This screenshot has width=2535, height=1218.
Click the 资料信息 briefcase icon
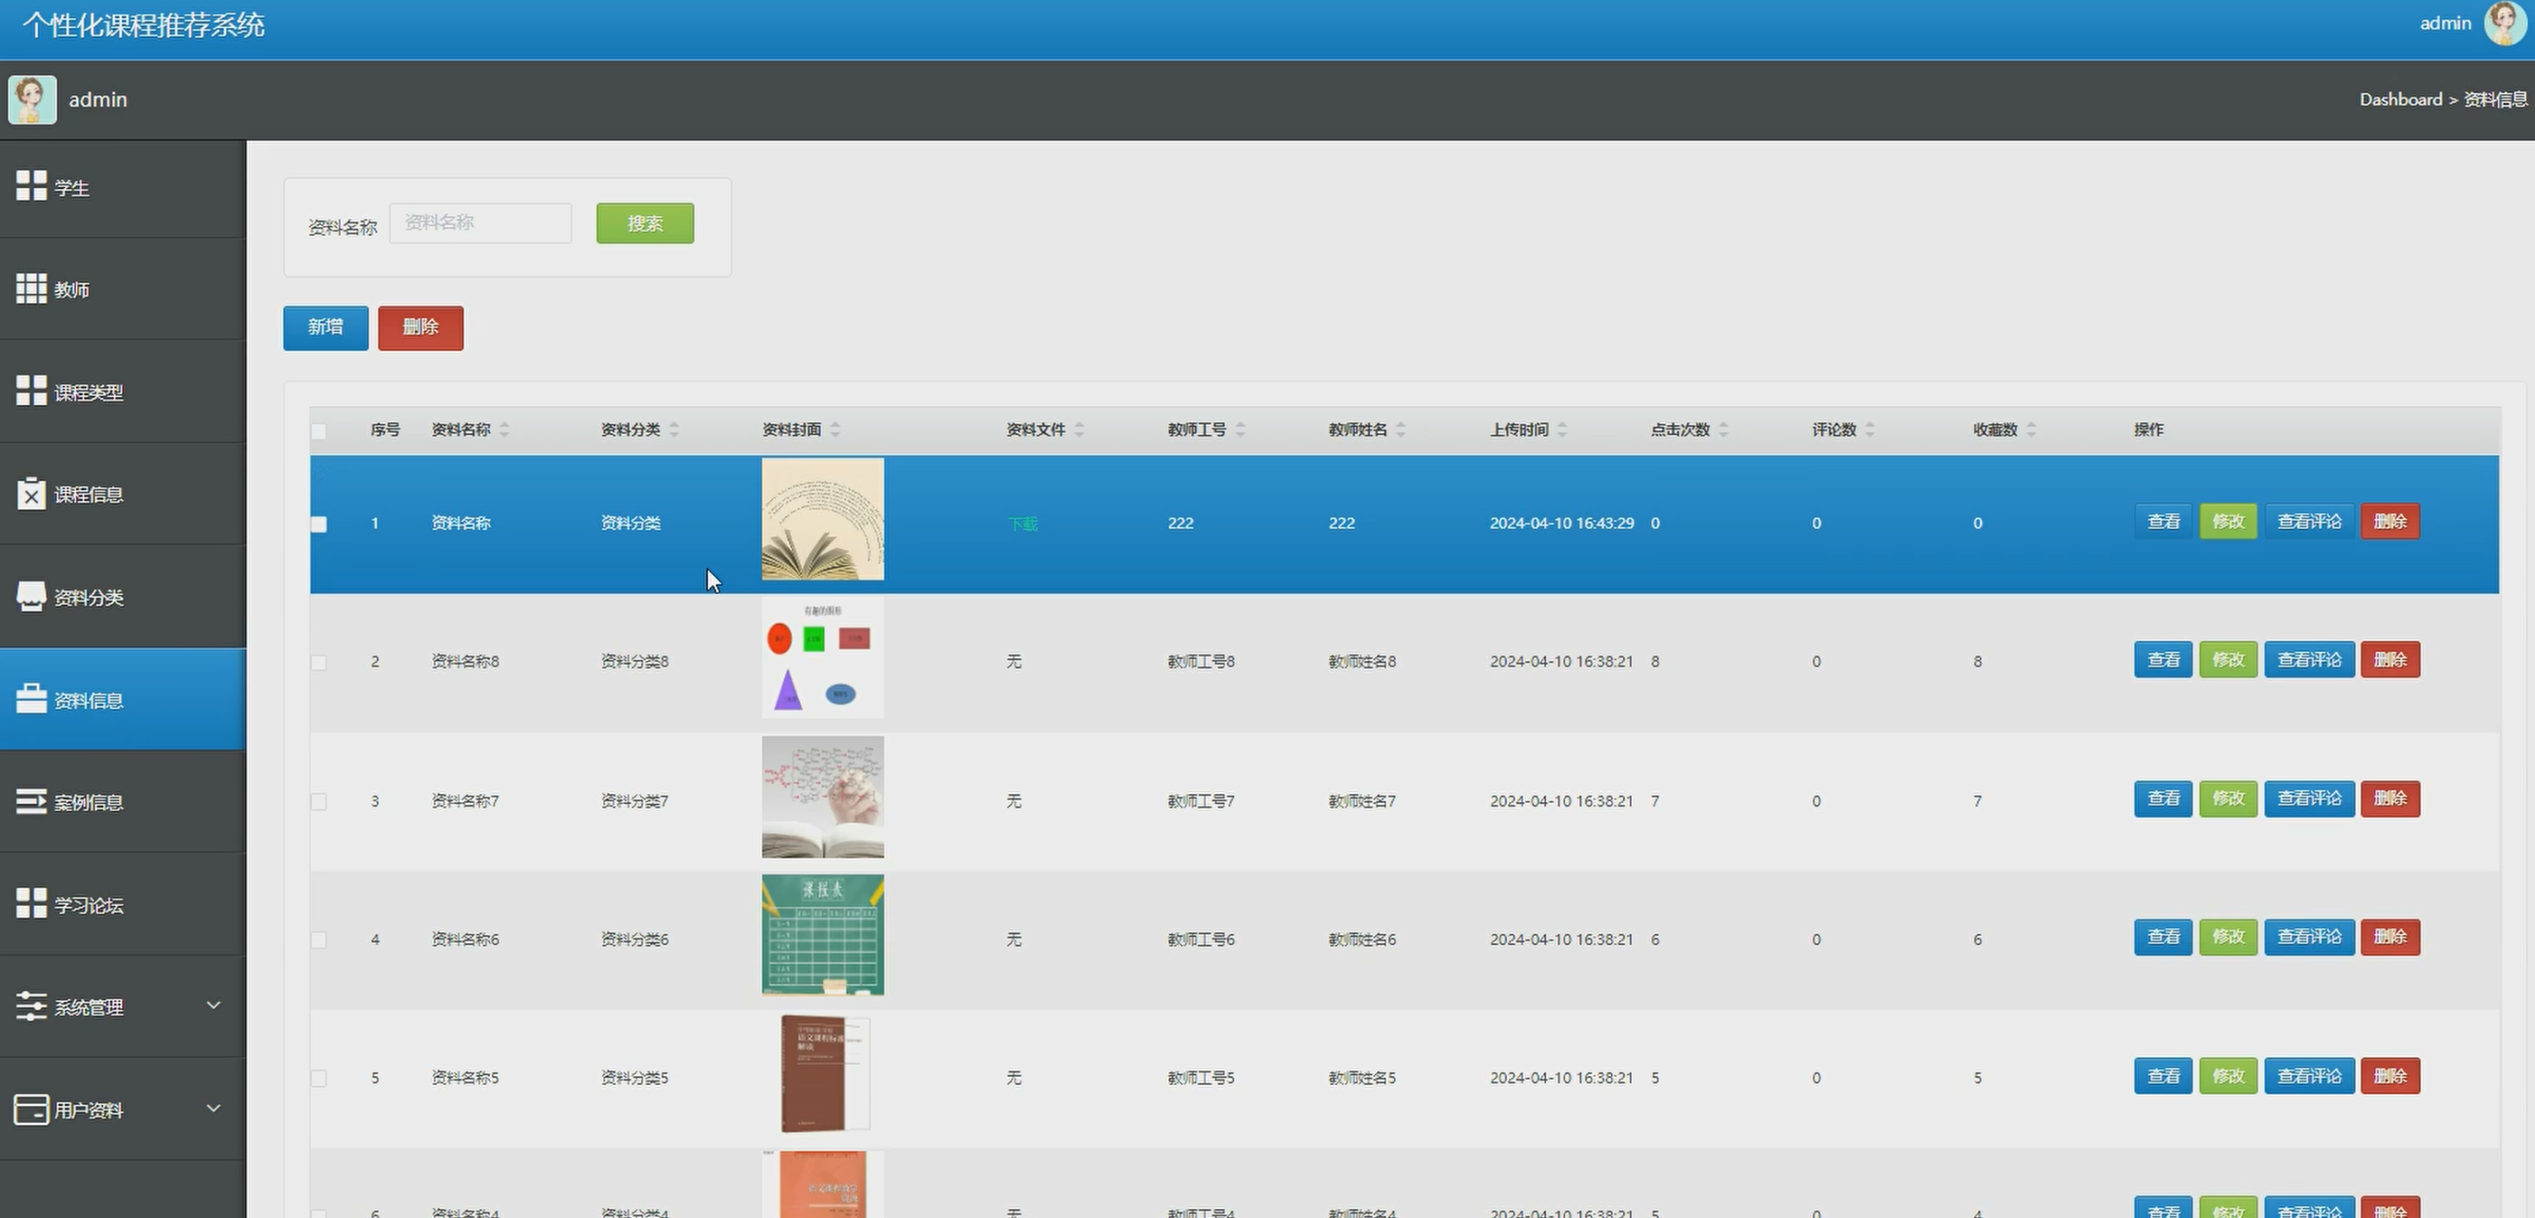(x=32, y=698)
